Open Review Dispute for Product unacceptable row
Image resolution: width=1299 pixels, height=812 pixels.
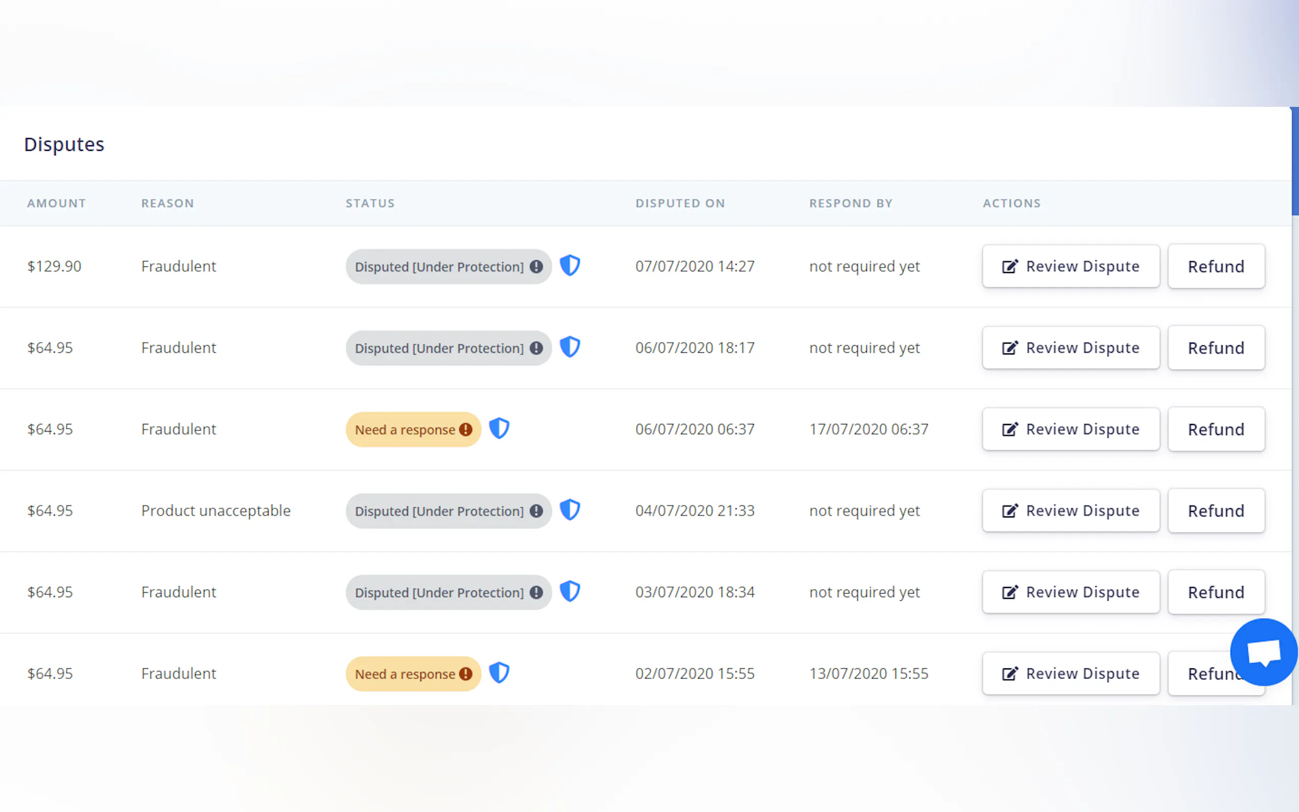[x=1071, y=511]
